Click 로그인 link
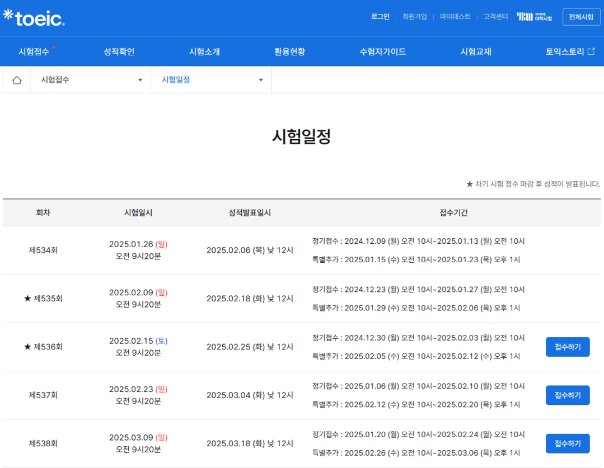Viewport: 604px width, 468px height. point(380,17)
